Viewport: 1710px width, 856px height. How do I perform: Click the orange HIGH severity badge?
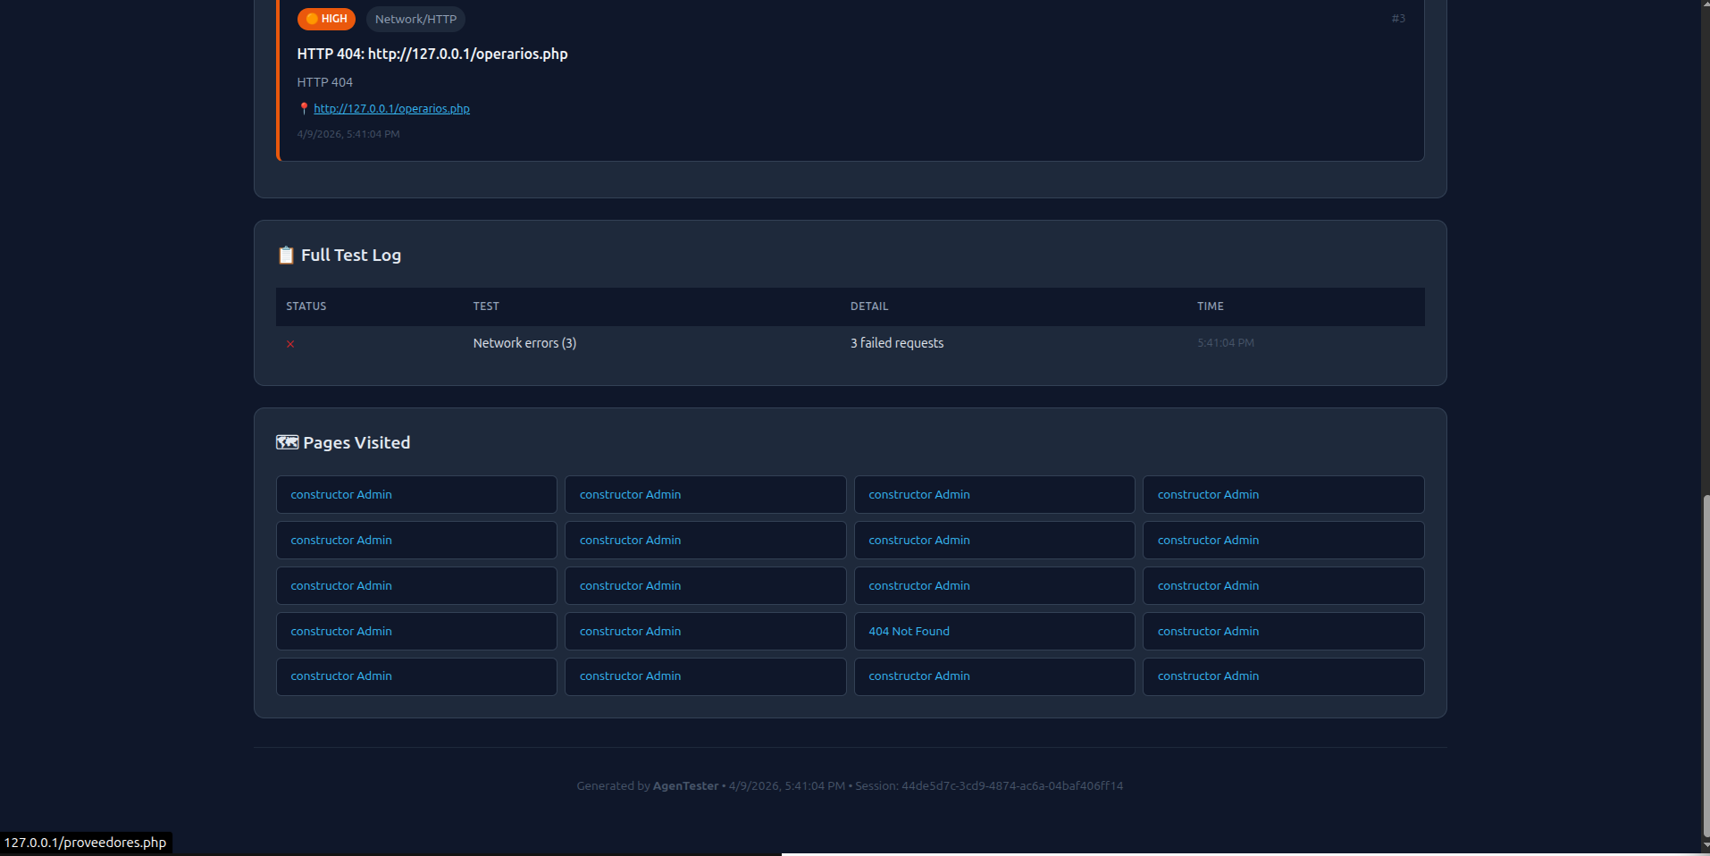point(325,19)
